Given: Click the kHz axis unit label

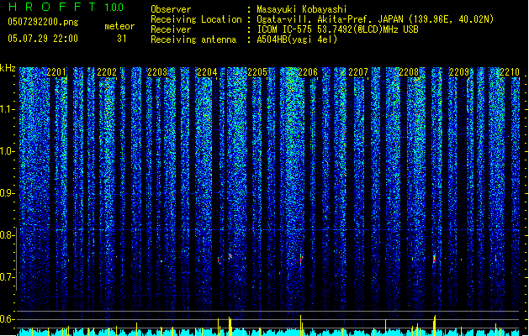Looking at the screenshot, I should point(8,68).
